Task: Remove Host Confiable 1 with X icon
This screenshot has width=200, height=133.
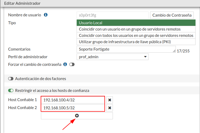Action: 110,100
